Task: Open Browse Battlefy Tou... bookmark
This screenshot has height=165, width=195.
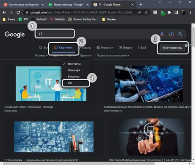Action: pyautogui.click(x=83, y=19)
